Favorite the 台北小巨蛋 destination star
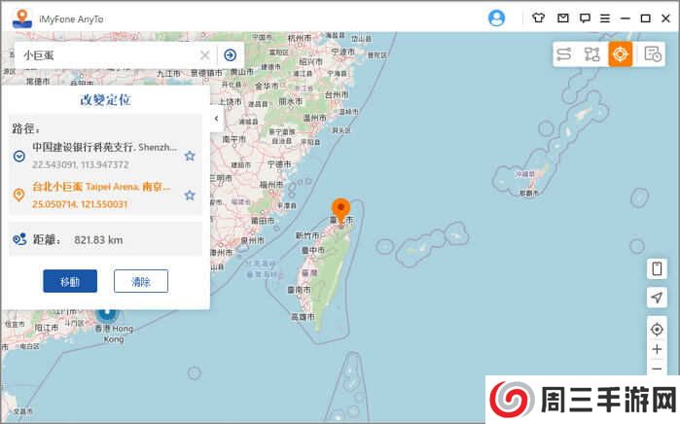The height and width of the screenshot is (424, 680). coord(190,195)
